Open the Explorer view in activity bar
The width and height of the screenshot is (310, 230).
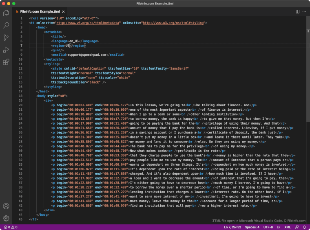pos(6,13)
